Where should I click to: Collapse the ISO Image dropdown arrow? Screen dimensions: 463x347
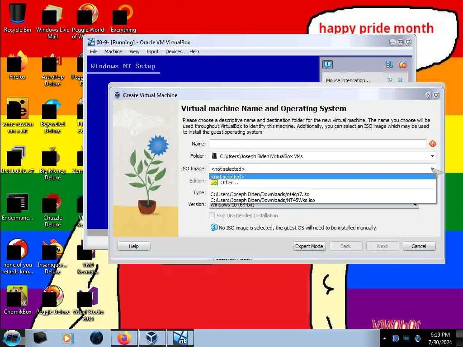pos(433,169)
